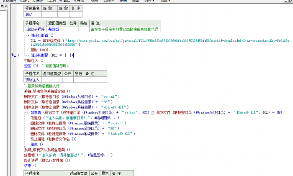
Task: Click the return type cell of 初始注入
Action: tap(52, 80)
